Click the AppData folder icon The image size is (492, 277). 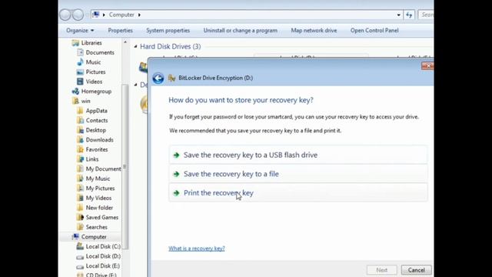(x=80, y=111)
